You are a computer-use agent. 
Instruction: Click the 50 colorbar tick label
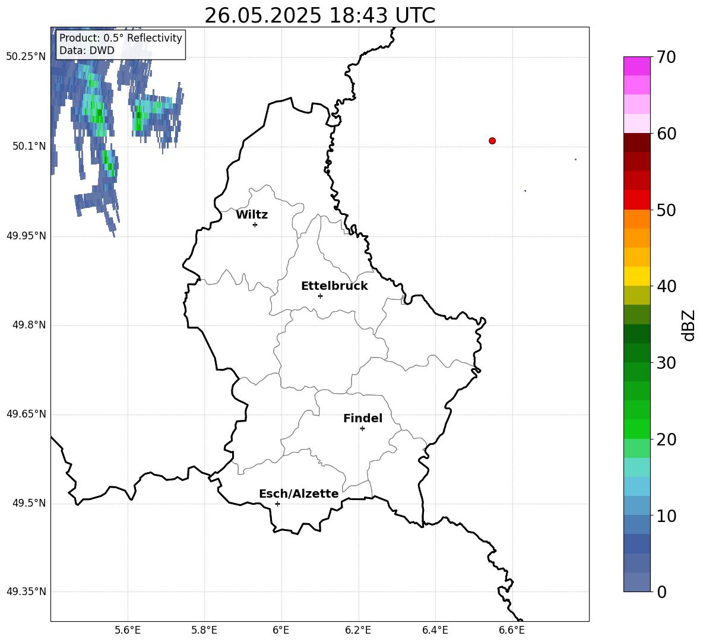pyautogui.click(x=666, y=210)
